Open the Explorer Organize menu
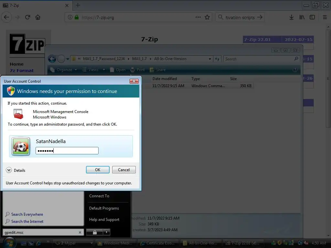This screenshot has height=248, width=331. coord(64,70)
